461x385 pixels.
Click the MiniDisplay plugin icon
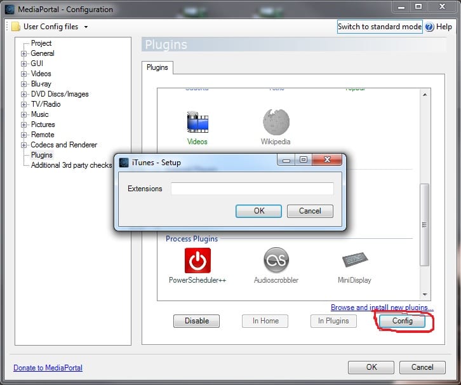354,260
